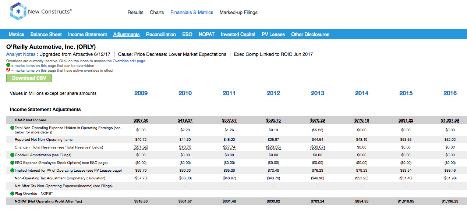The height and width of the screenshot is (211, 467).
Task: Click Change in Total Reserves value ($20.58)
Action: (273, 147)
